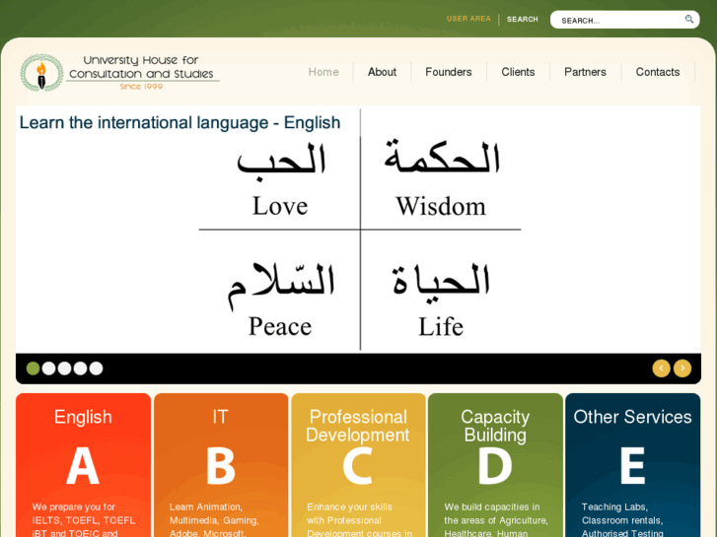The height and width of the screenshot is (537, 717).
Task: Select the third slider dot
Action: point(64,368)
